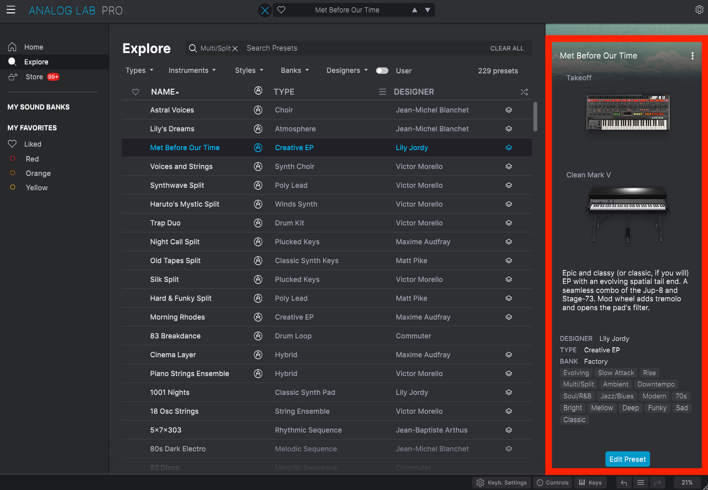Open the history list icon

[x=641, y=483]
